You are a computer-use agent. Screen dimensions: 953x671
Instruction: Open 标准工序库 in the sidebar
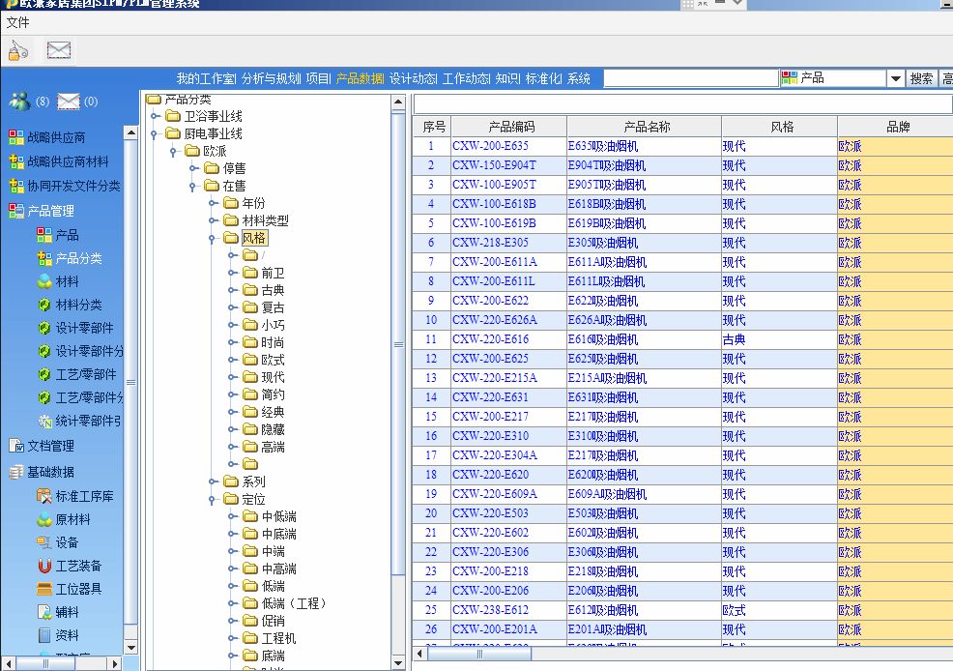(83, 496)
